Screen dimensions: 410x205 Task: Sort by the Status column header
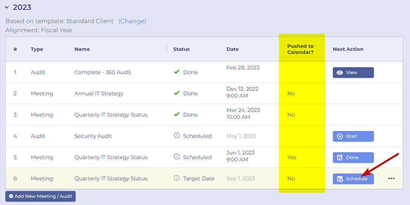pos(182,49)
